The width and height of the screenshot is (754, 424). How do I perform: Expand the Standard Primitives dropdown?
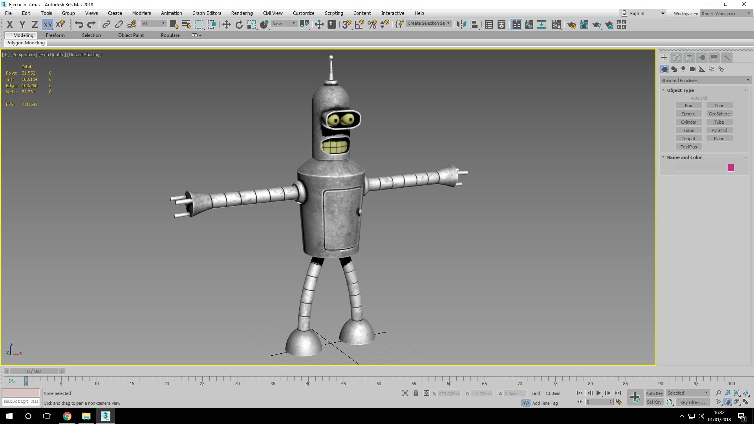705,80
